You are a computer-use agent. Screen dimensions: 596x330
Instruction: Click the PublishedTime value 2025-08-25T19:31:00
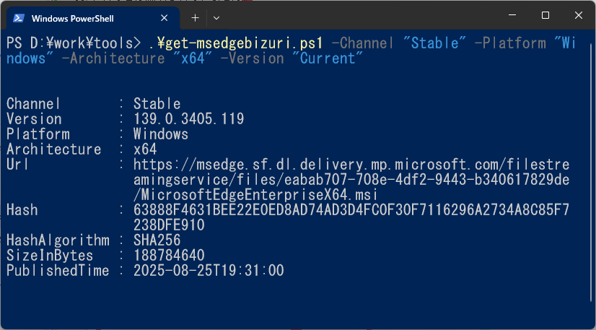point(209,271)
